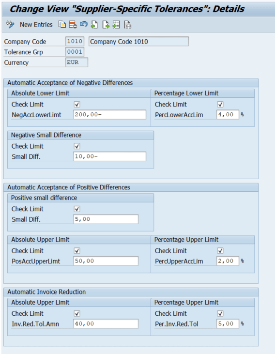Viewport: 275px width, 354px height.
Task: Click the Inv.Red.Tol.Amn input field
Action: coord(106,324)
